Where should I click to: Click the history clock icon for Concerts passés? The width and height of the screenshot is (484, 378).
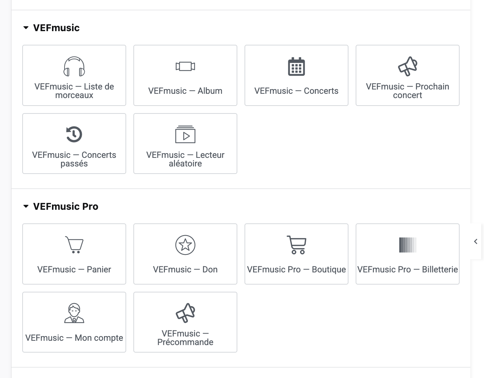point(74,135)
